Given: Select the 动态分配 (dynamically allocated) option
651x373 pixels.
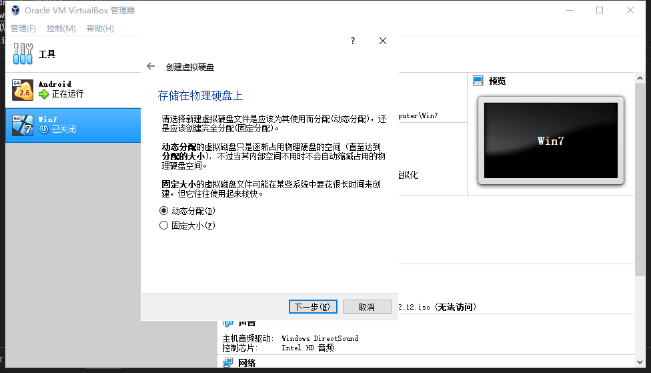Looking at the screenshot, I should (164, 211).
